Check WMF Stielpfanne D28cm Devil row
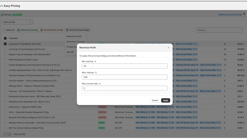Viewport: 247px width, 139px height. coord(5,60)
